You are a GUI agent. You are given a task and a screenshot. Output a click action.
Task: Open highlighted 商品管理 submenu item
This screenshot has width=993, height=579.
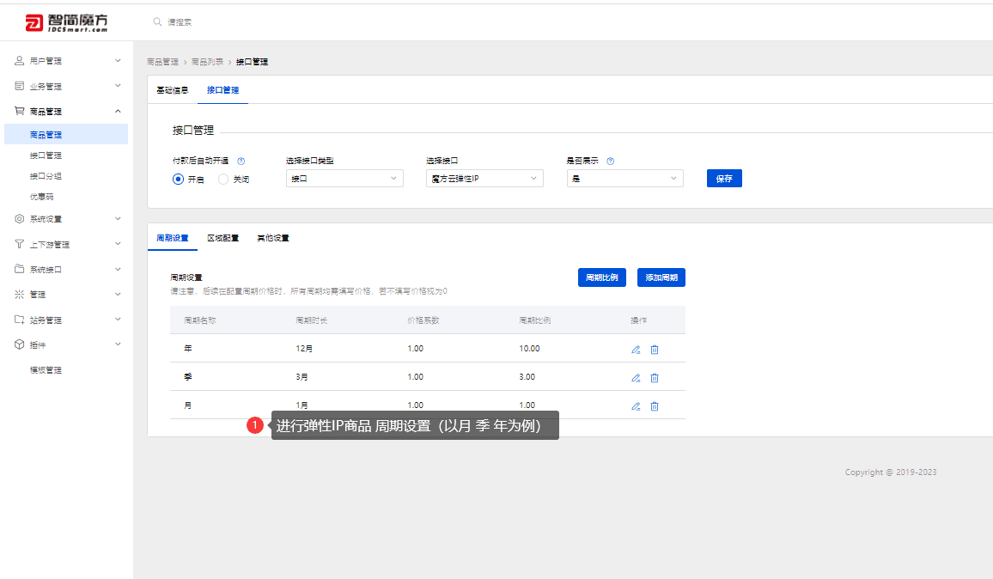click(x=66, y=134)
